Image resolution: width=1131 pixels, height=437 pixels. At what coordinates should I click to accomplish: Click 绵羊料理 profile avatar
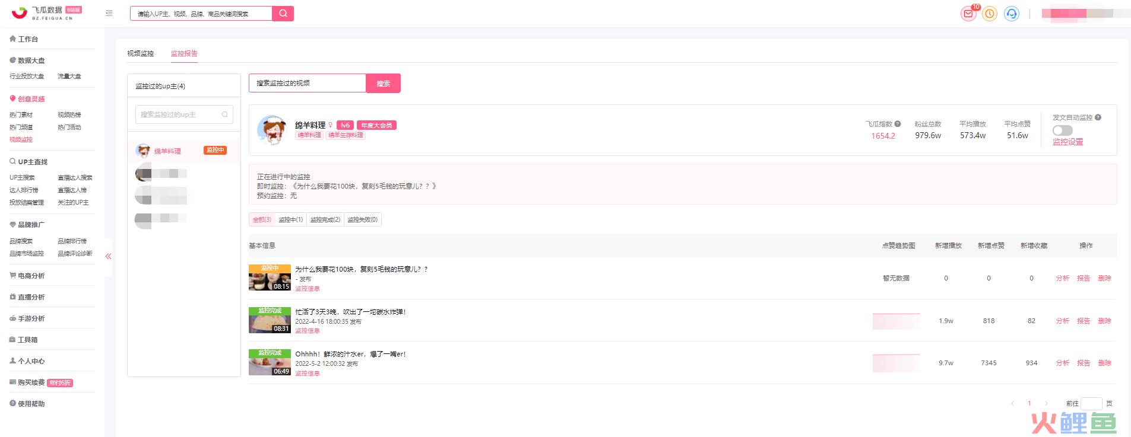[272, 130]
